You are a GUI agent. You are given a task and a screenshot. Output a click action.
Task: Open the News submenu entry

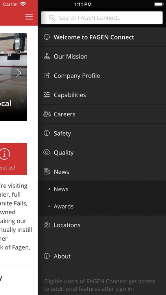[102, 189]
